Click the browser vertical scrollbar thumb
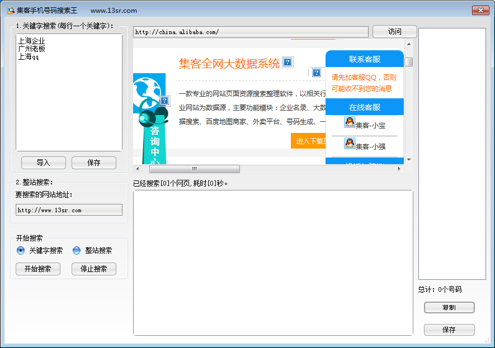 409,62
